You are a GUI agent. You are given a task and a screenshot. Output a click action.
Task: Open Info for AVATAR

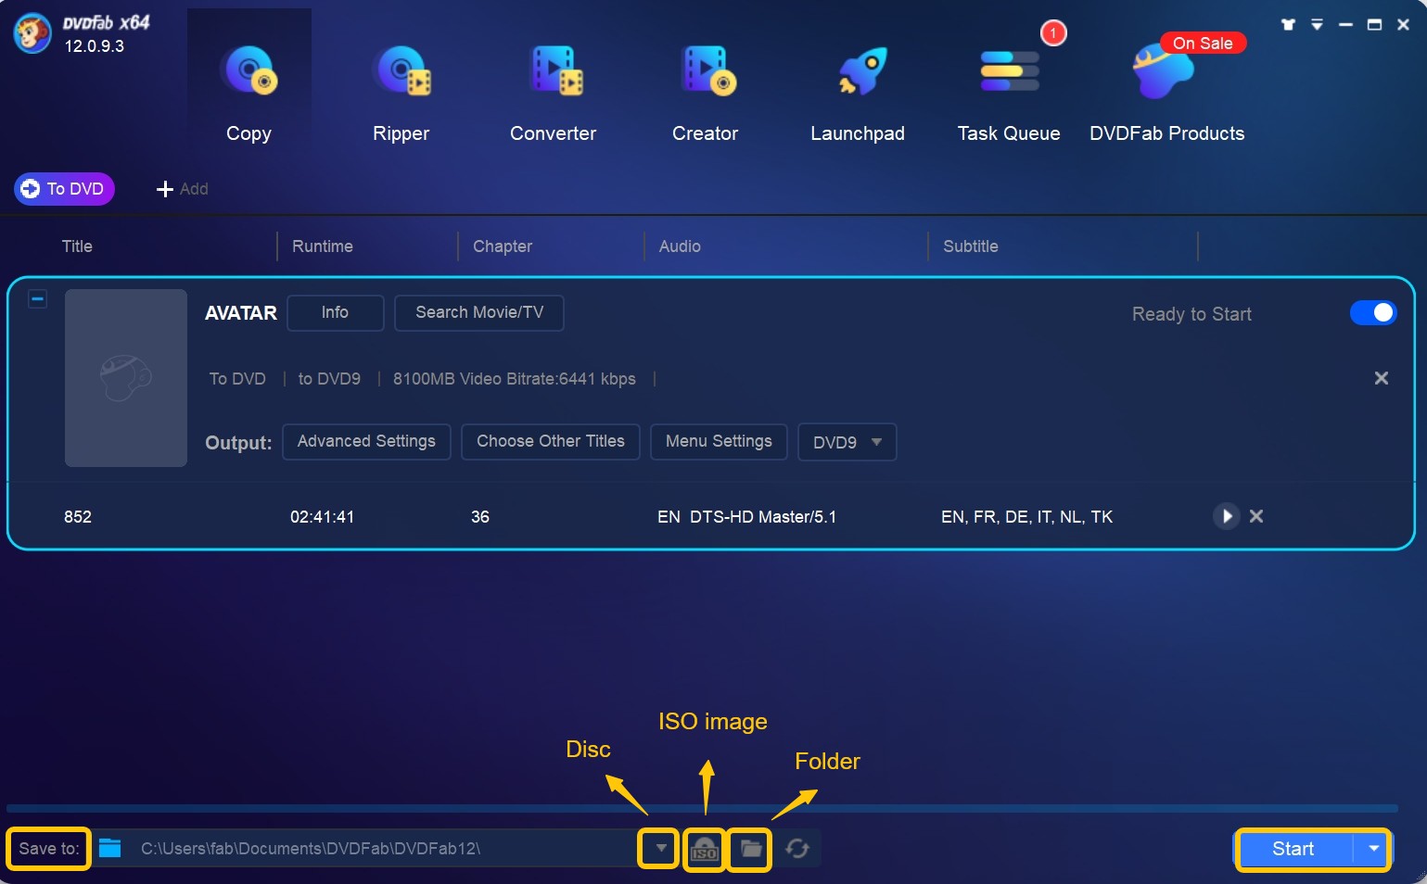336,313
